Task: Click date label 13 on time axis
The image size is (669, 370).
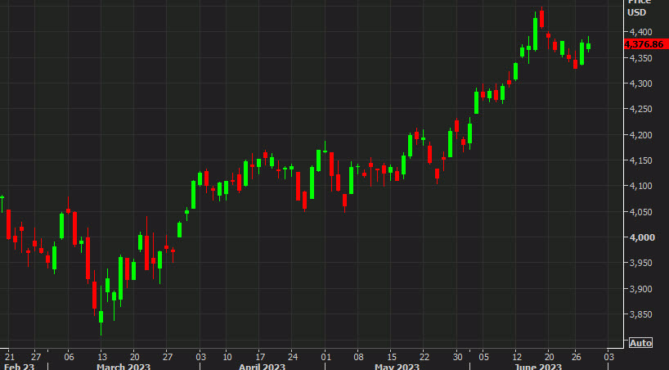Action: click(102, 357)
